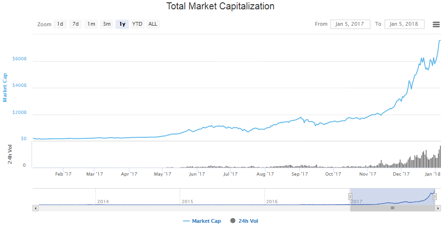Image resolution: width=446 pixels, height=227 pixels.
Task: Toggle the 24h Vol series legend
Action: pyautogui.click(x=244, y=221)
